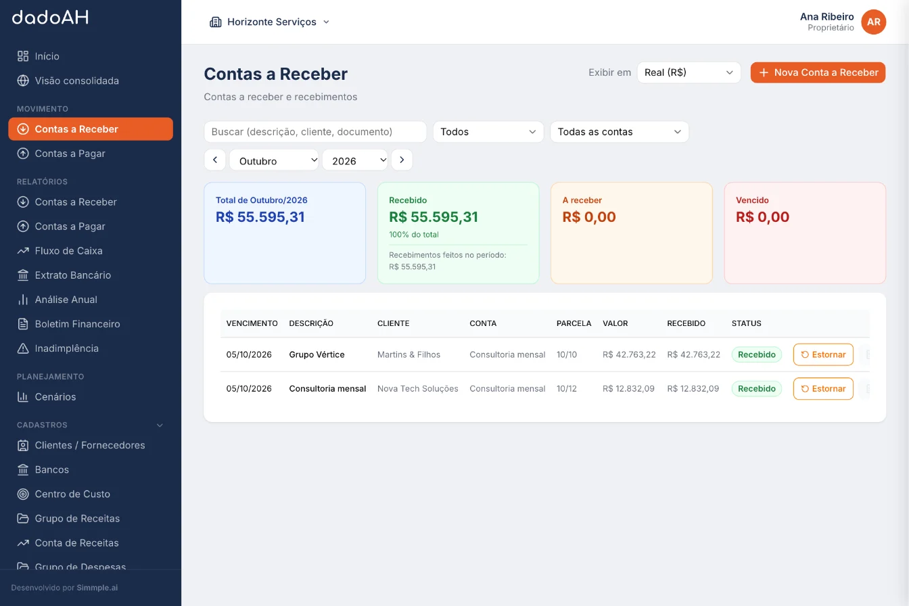Click the Total de Outubro/2026 card
Image resolution: width=909 pixels, height=606 pixels.
pyautogui.click(x=285, y=233)
